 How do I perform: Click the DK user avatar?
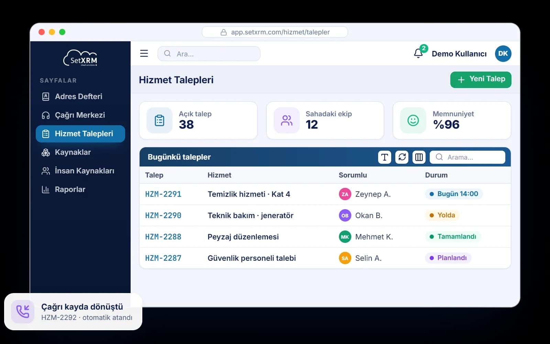click(503, 53)
